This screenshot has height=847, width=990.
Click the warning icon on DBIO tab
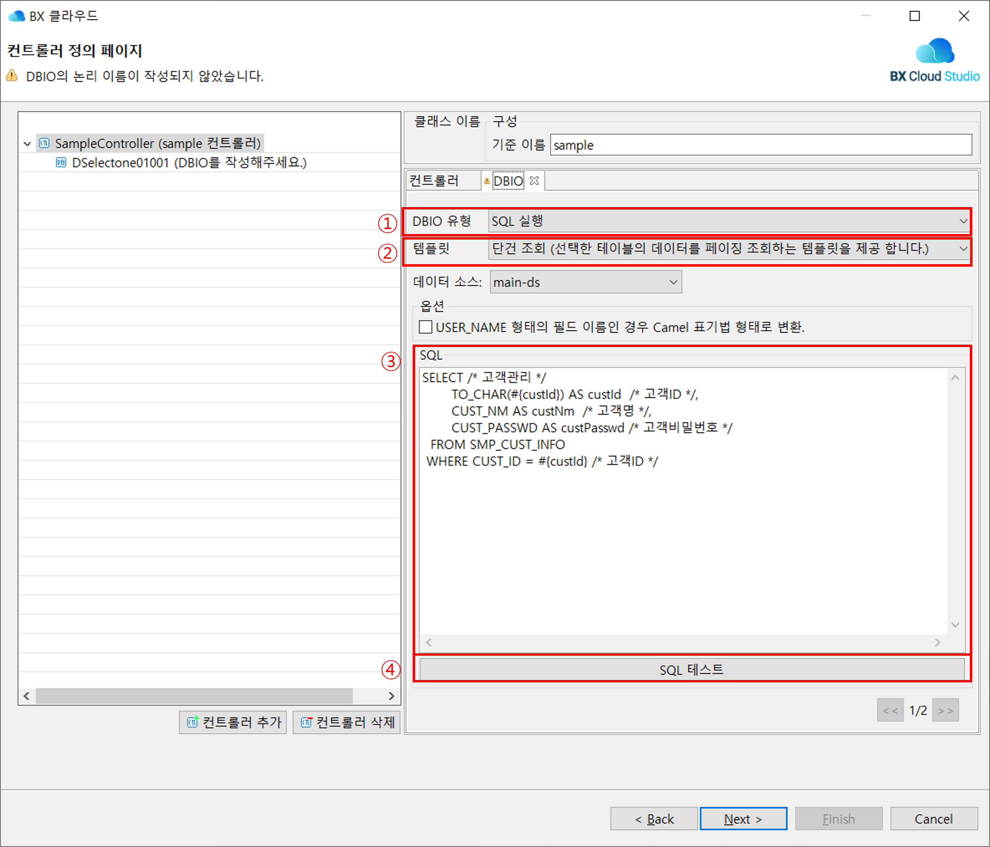[487, 181]
